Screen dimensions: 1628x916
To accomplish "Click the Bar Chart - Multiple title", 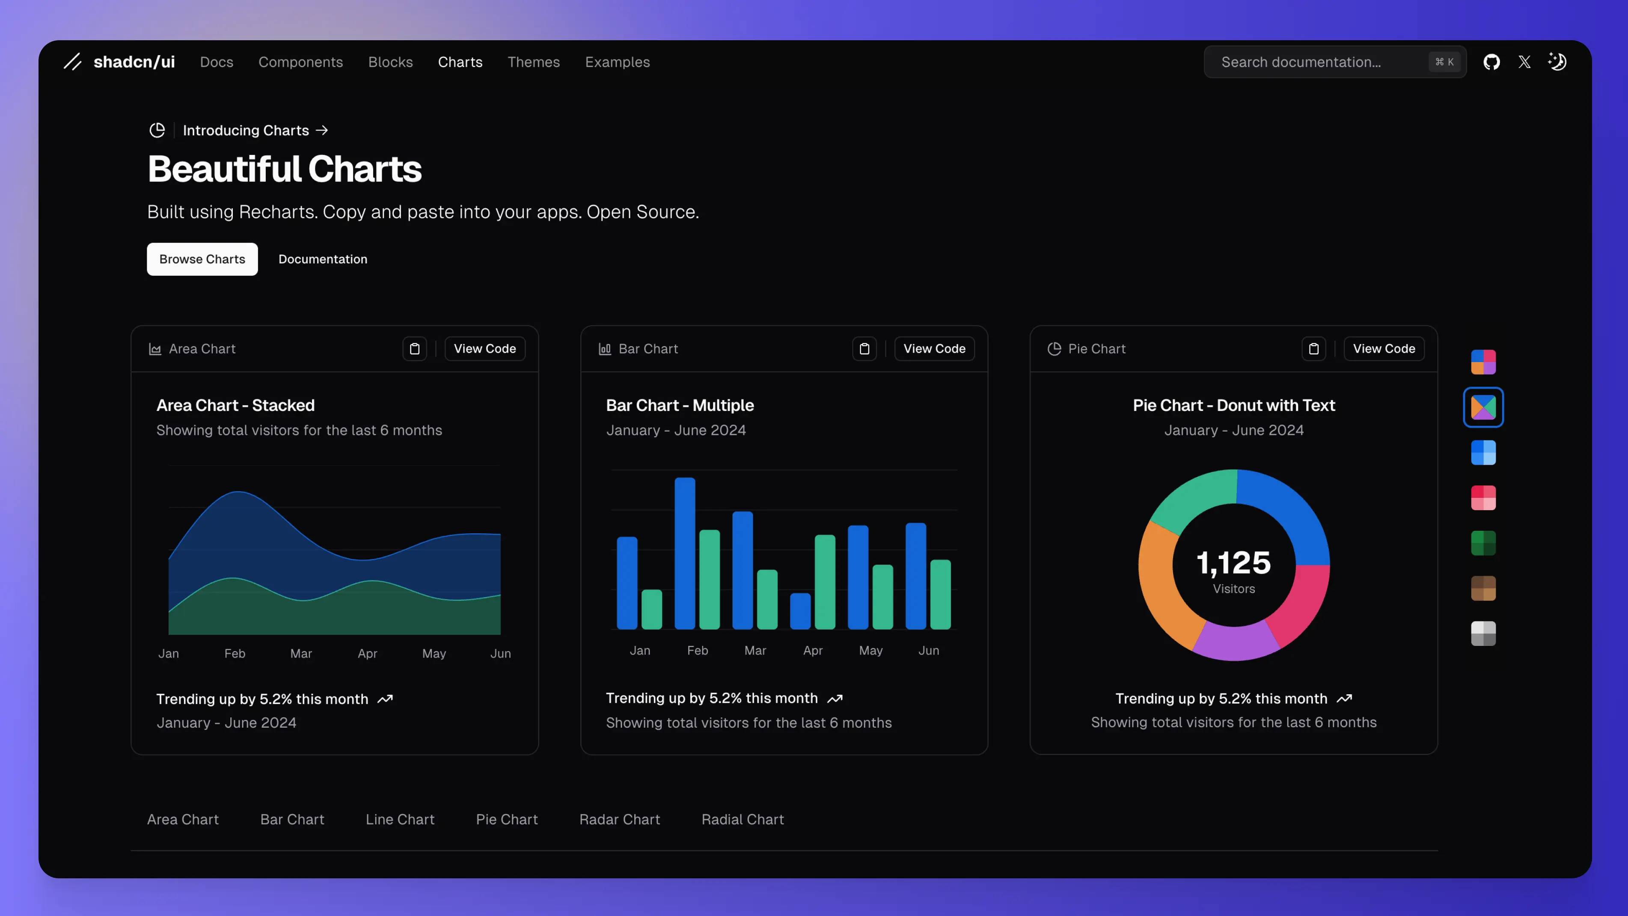I will (x=679, y=405).
